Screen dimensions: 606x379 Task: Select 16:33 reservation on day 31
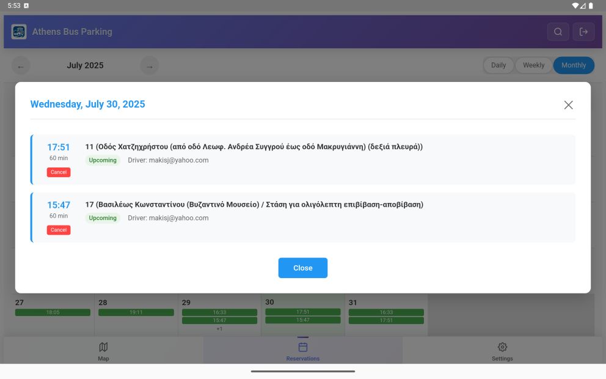pos(386,312)
